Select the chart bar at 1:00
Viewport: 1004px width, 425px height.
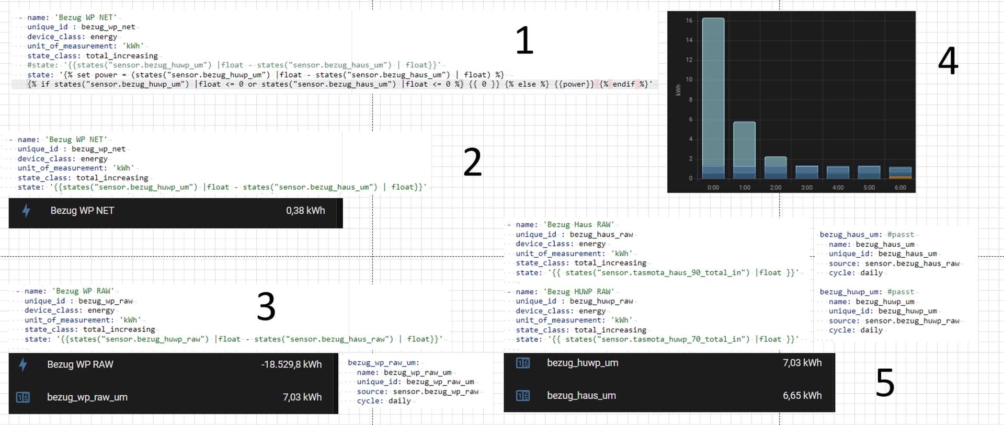point(744,146)
